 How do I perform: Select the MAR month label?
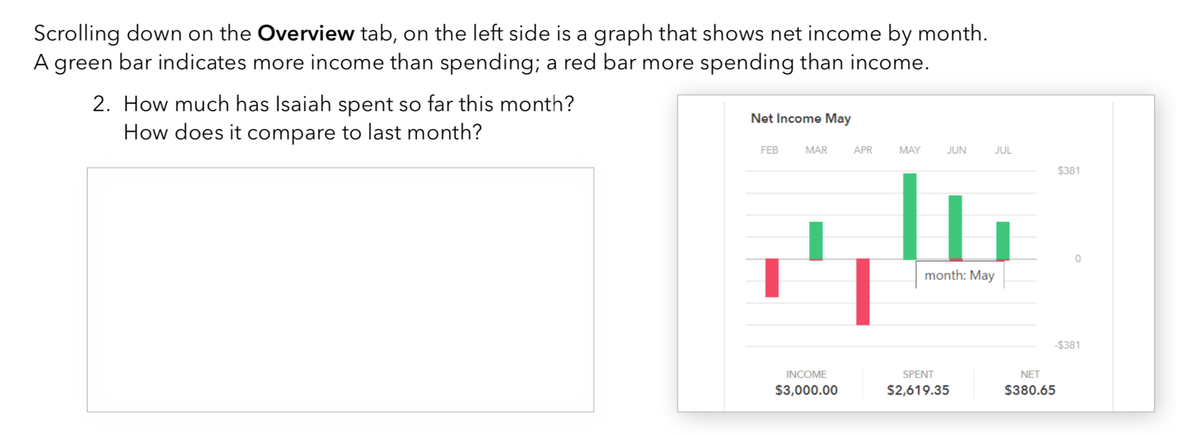pos(816,150)
